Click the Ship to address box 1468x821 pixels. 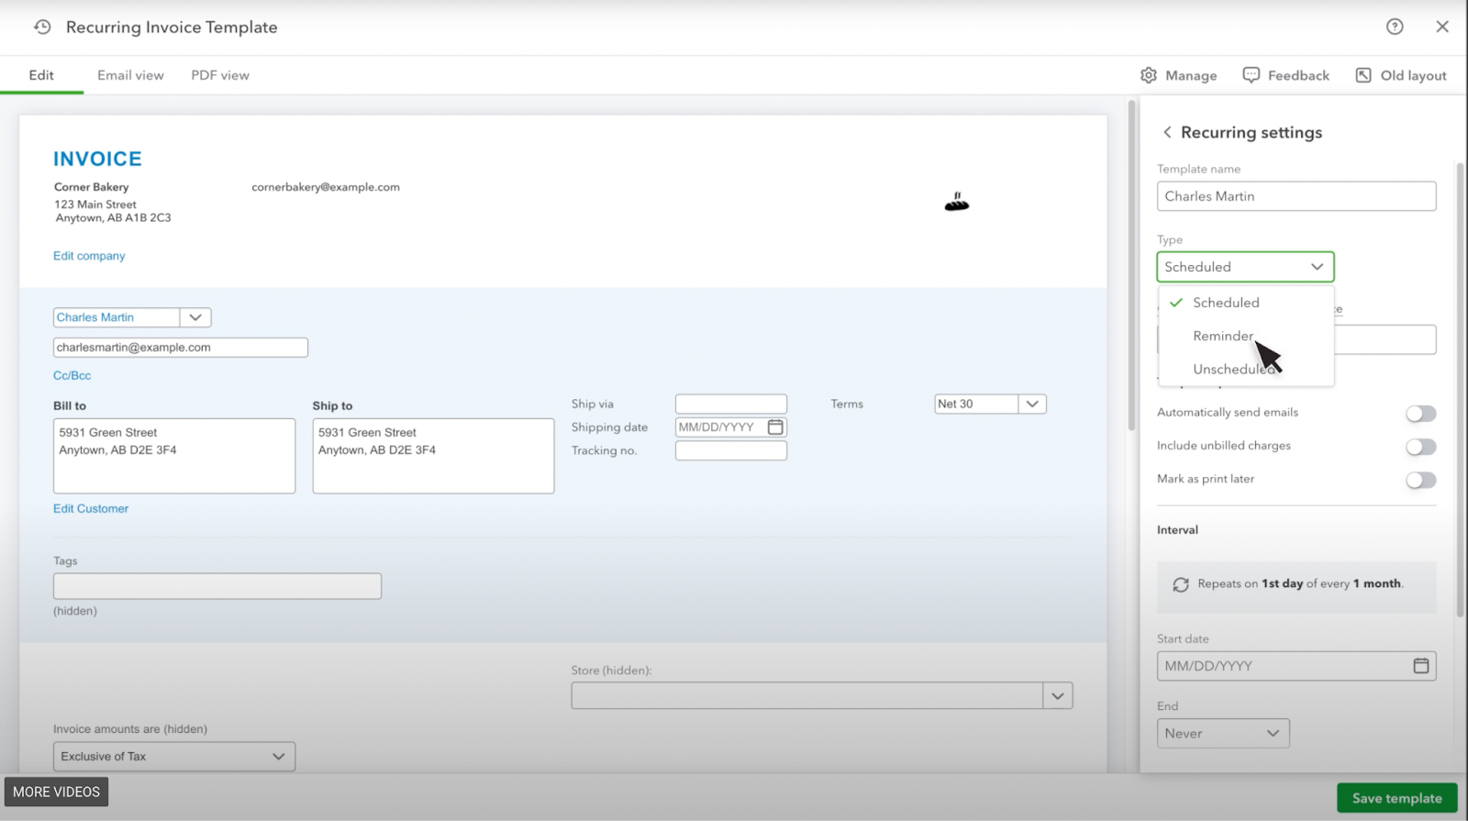click(x=433, y=456)
